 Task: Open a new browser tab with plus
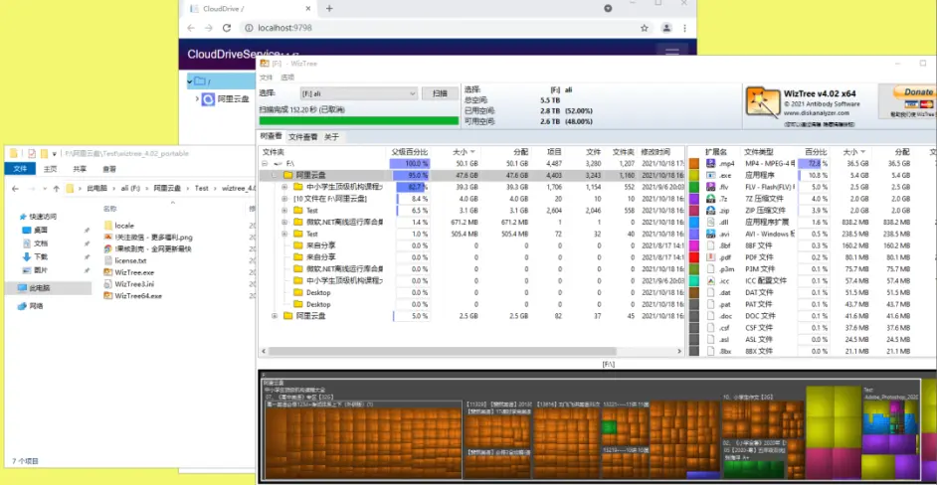[328, 8]
